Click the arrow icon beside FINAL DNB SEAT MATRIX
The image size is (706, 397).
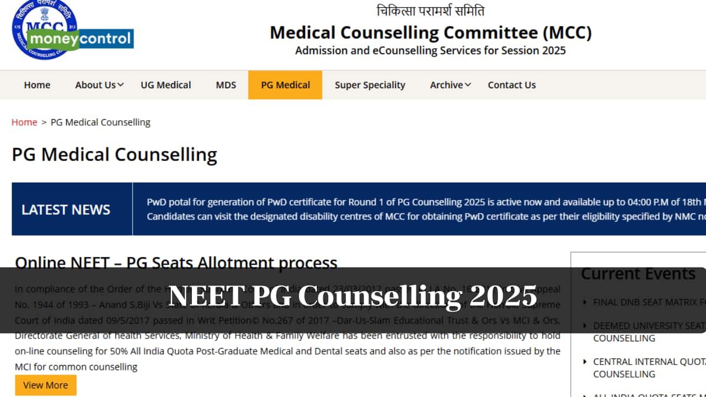585,302
